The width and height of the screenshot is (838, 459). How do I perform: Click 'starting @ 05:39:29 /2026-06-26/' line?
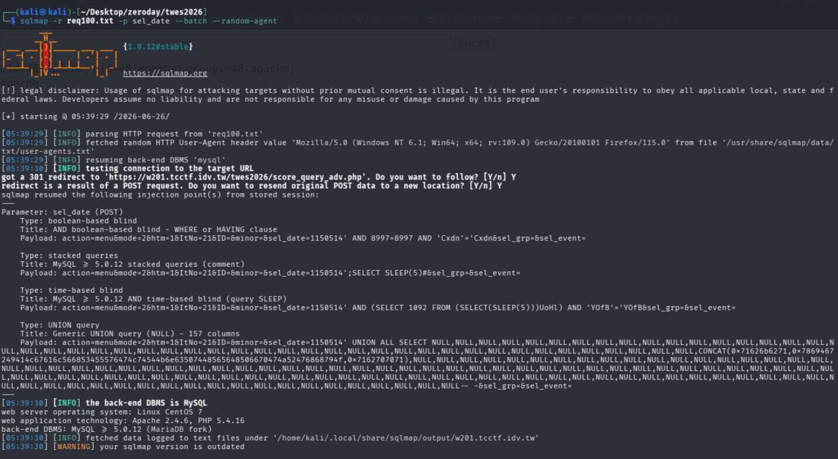click(86, 117)
